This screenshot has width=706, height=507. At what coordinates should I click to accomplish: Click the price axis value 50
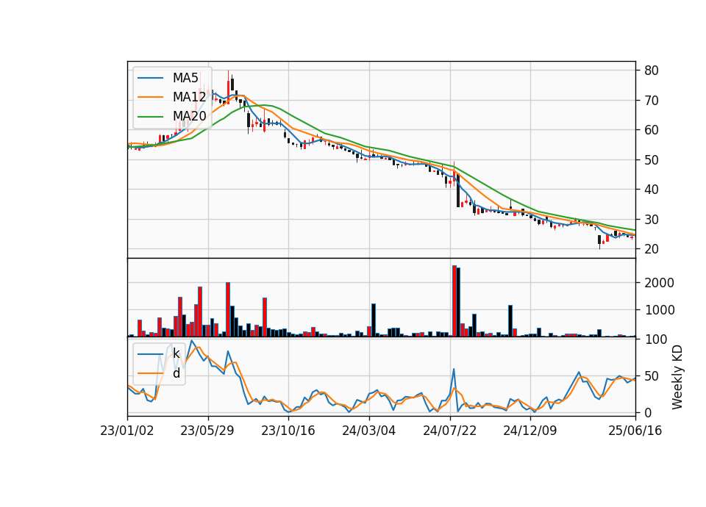click(651, 159)
